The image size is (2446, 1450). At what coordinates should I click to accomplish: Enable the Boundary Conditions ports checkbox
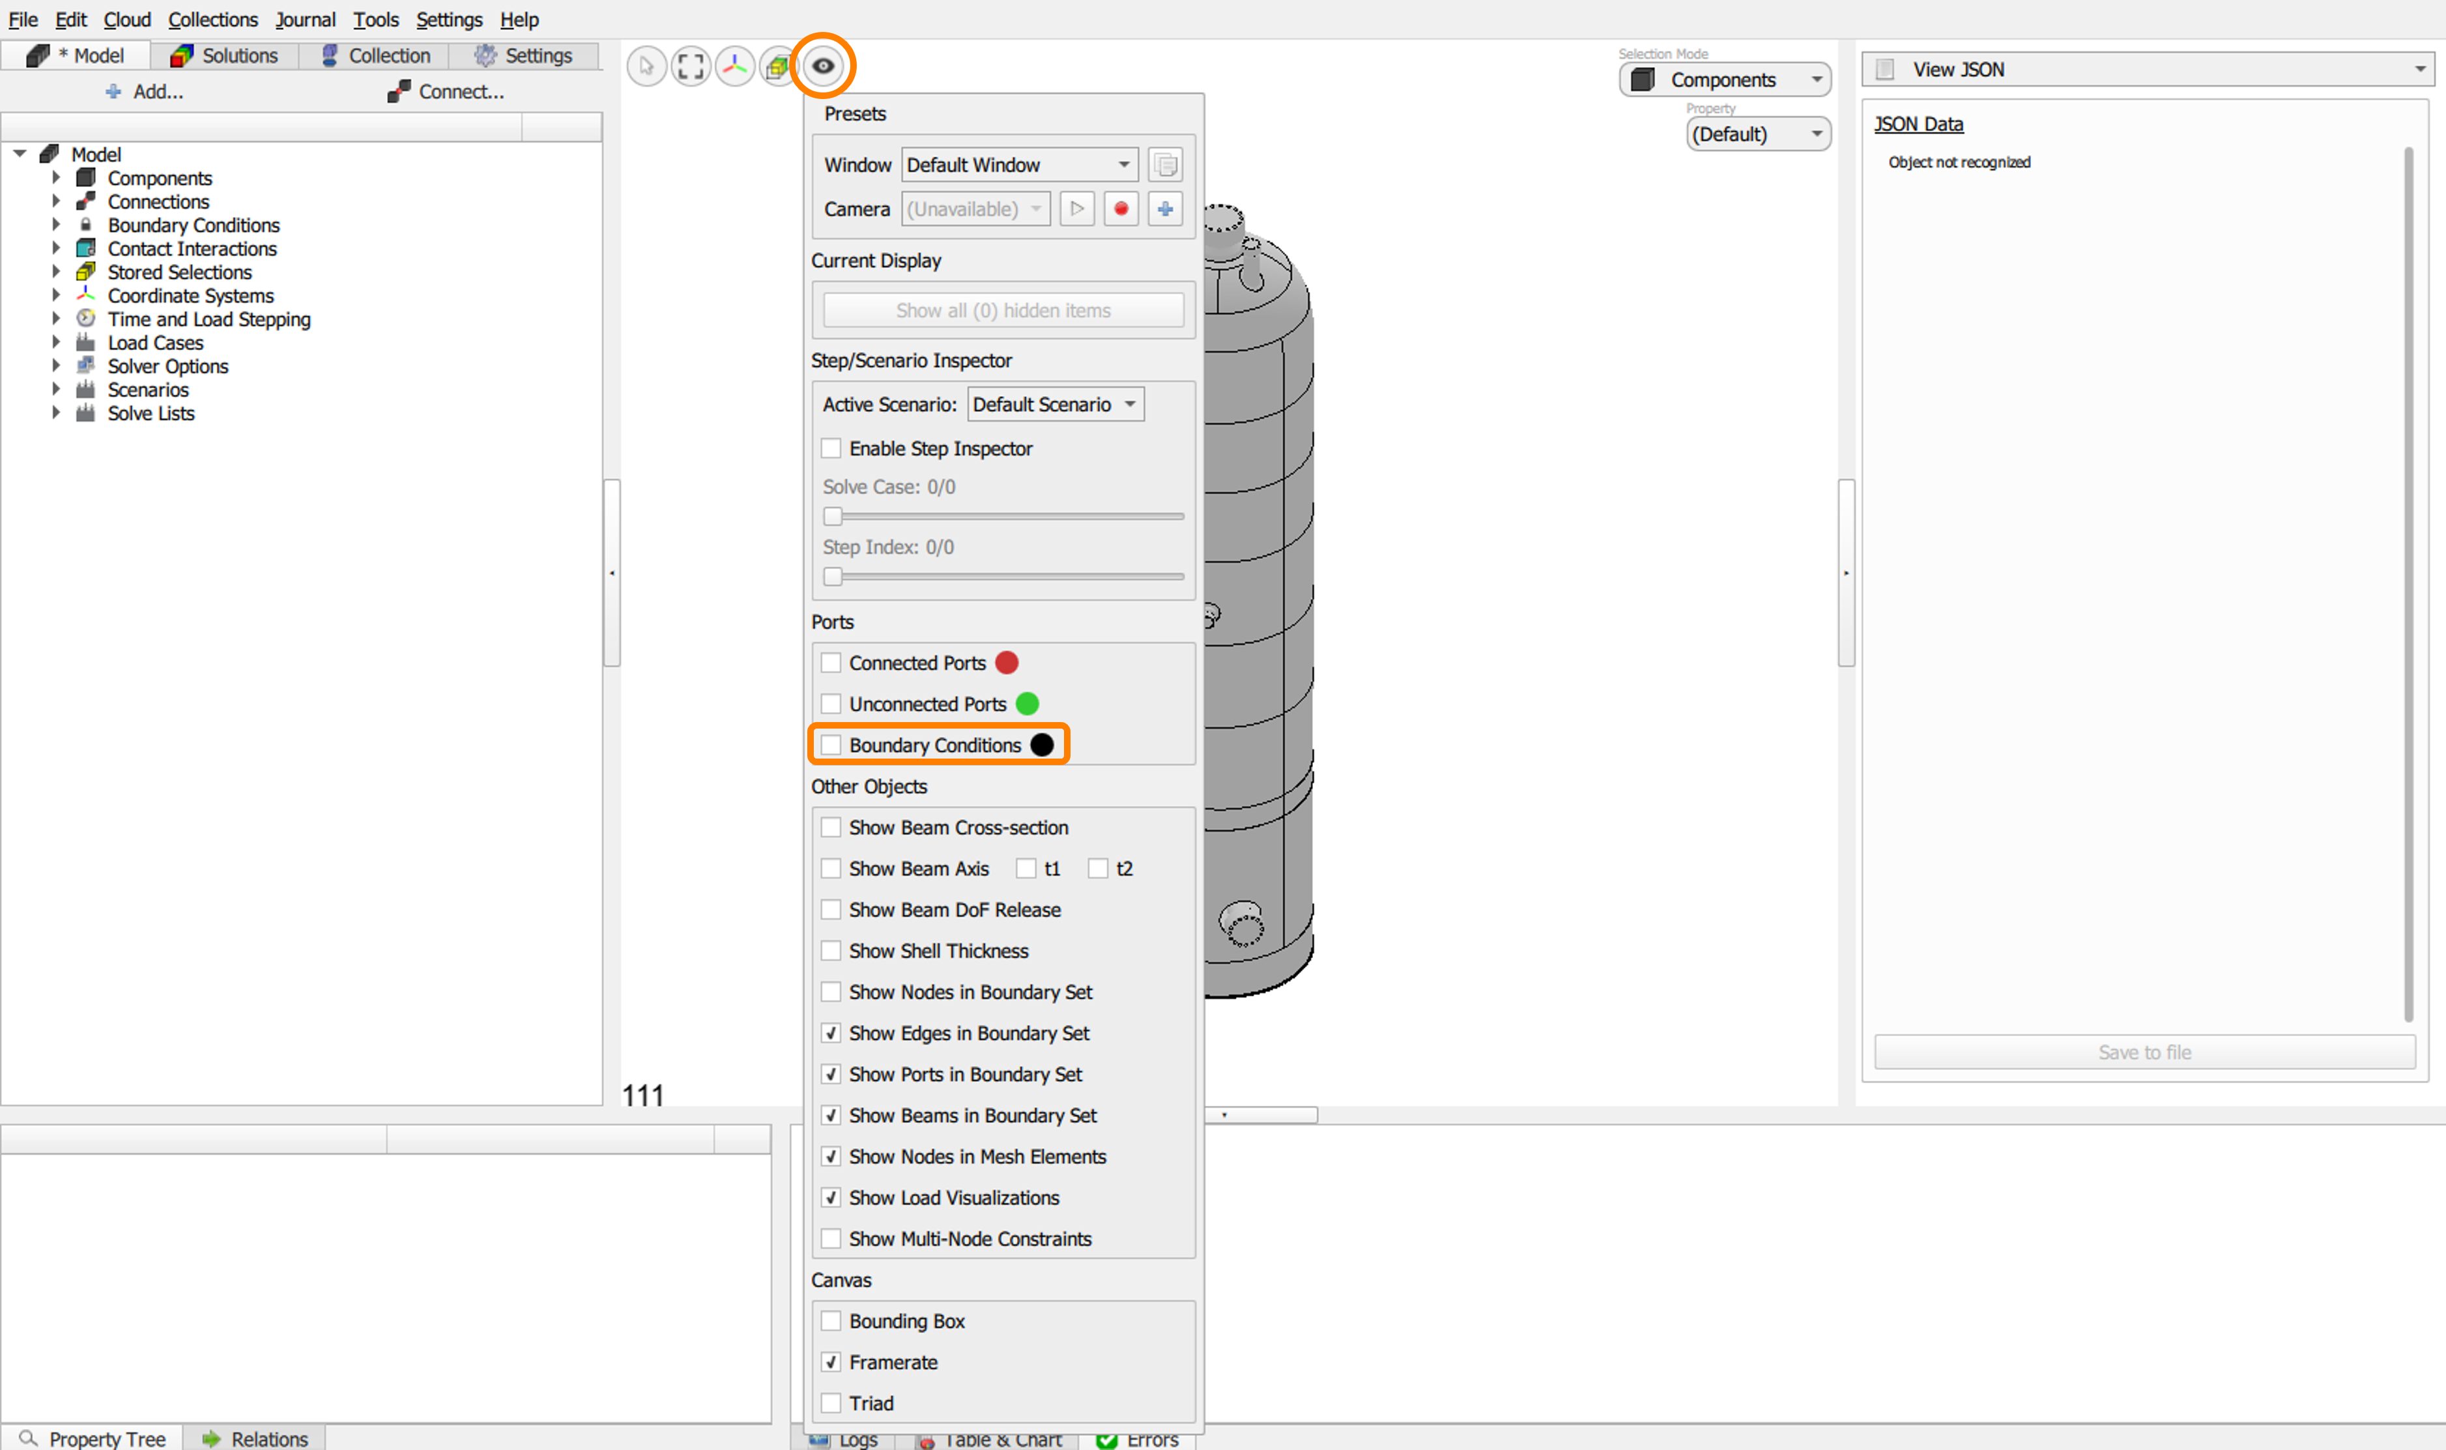click(831, 746)
